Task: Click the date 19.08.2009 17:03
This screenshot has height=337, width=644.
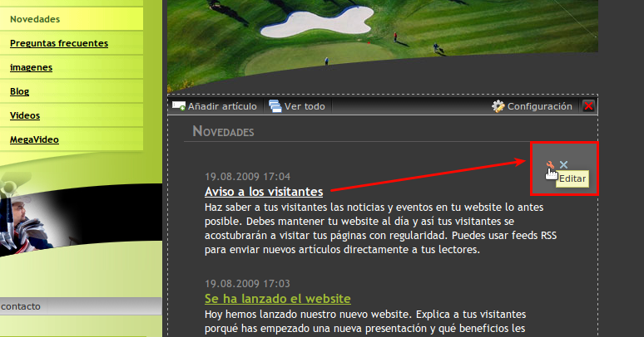Action: [x=247, y=284]
